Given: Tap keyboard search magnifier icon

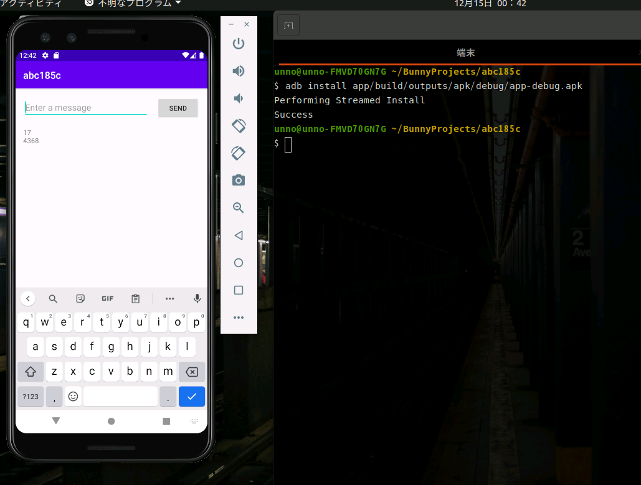Looking at the screenshot, I should point(53,299).
